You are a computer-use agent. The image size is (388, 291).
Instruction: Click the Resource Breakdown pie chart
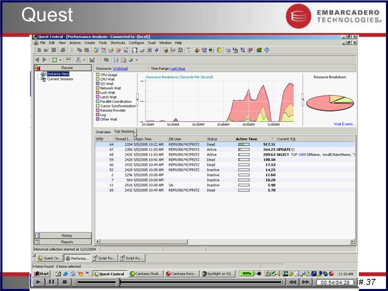[330, 103]
